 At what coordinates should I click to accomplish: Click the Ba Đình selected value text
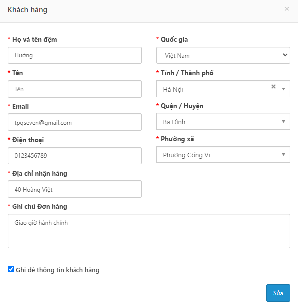[x=174, y=122]
